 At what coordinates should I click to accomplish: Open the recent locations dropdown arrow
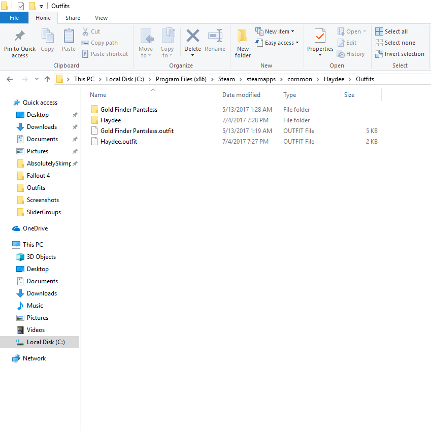click(x=37, y=79)
